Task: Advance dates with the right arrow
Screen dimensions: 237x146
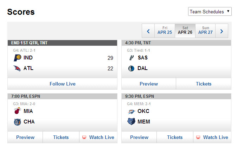Action: point(222,31)
